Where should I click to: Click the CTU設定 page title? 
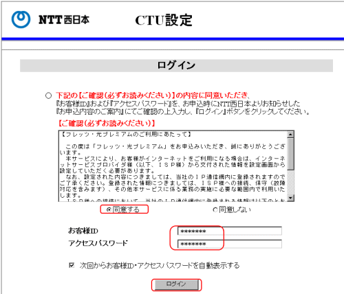(164, 20)
